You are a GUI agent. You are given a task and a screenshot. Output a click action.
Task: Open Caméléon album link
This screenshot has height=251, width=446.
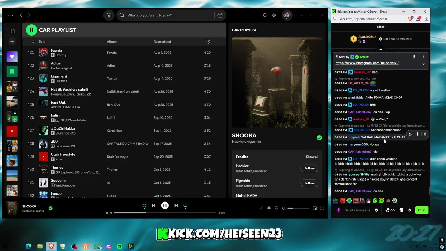pos(114,131)
